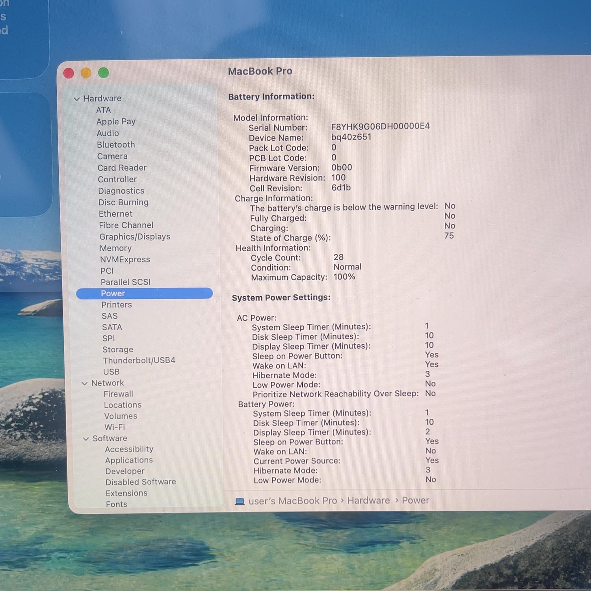
Task: Select Developer under Software
Action: point(125,471)
